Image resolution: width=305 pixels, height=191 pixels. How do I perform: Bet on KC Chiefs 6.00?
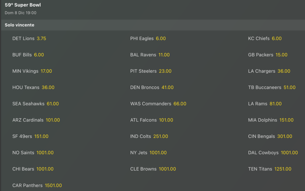[276, 39]
